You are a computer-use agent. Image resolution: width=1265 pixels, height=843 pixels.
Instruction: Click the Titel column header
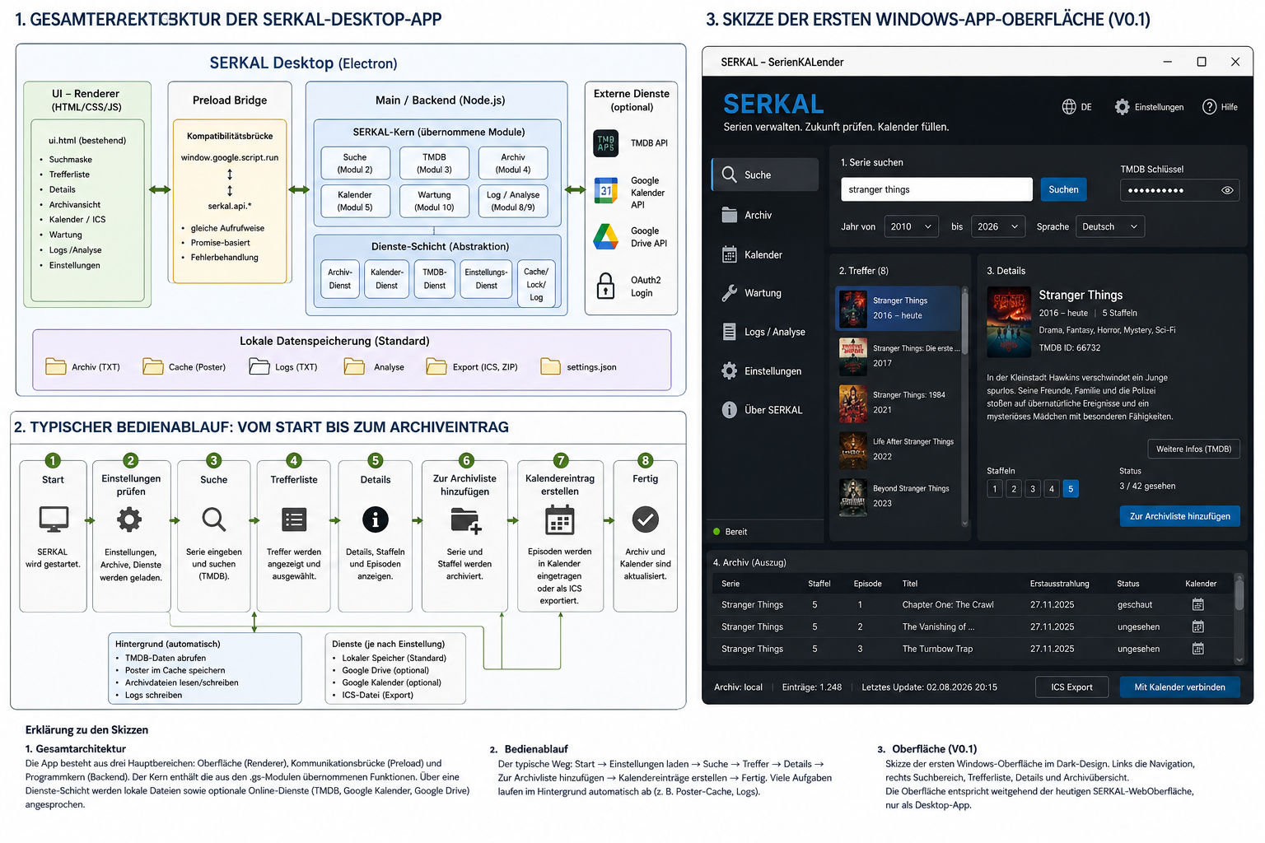coord(909,584)
